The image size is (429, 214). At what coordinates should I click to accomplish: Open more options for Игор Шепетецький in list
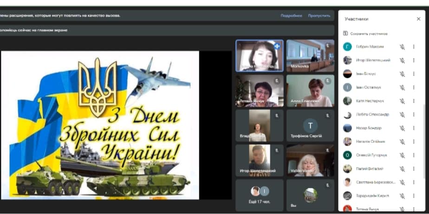pyautogui.click(x=414, y=60)
